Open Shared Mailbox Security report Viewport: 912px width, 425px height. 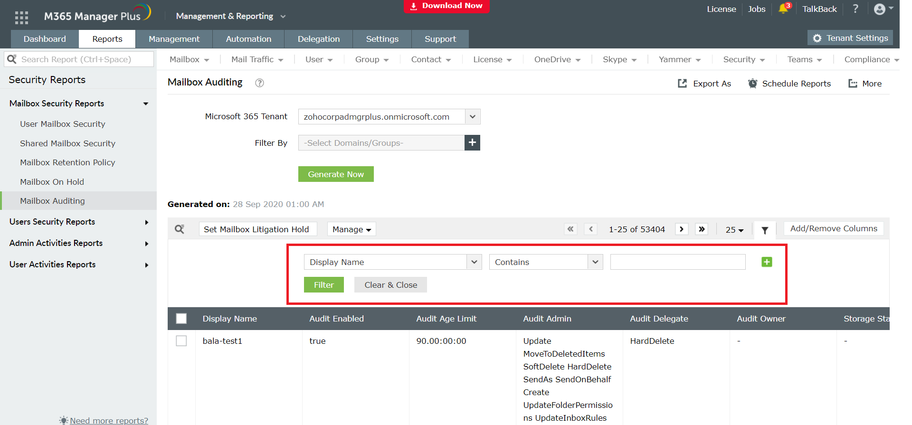click(67, 143)
